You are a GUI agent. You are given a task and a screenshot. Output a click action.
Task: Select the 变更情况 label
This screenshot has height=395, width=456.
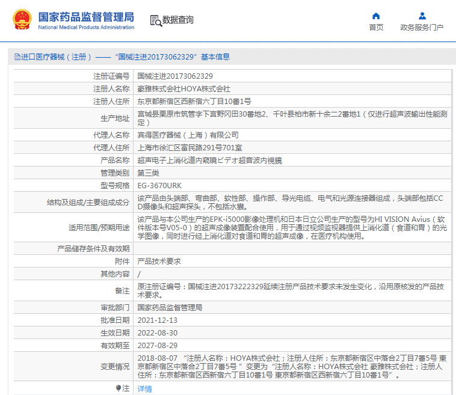(x=115, y=367)
